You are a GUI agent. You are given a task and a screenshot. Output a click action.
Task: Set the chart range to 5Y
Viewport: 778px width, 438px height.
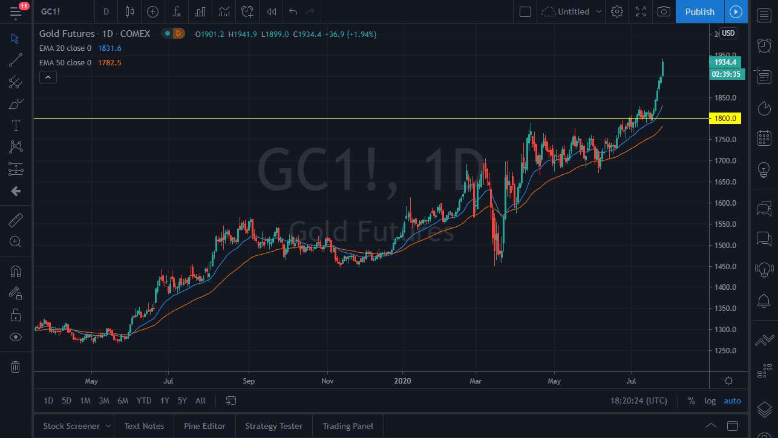pos(182,400)
